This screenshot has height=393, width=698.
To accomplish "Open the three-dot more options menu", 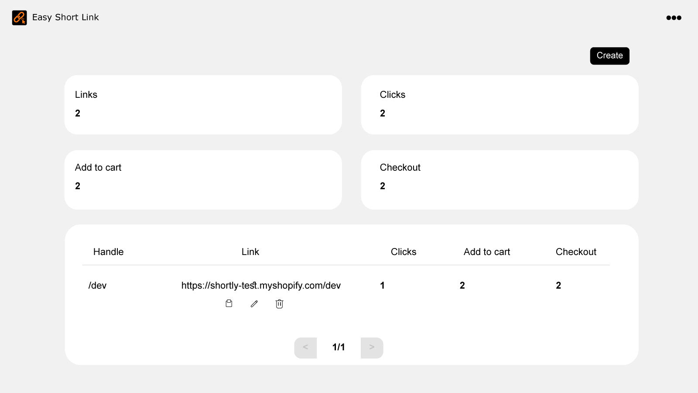I will coord(674,18).
